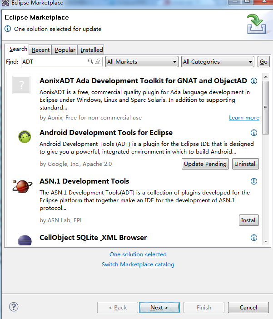Install ASN.1 Development Tools
273x319 pixels.
(249, 220)
